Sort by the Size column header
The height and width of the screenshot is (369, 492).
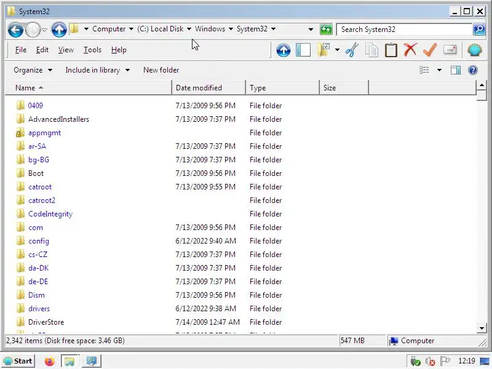(x=344, y=87)
